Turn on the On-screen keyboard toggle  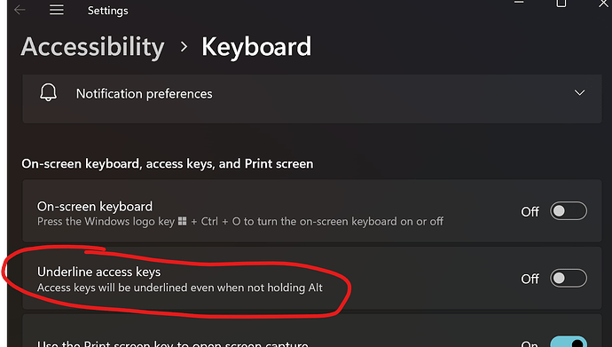569,211
